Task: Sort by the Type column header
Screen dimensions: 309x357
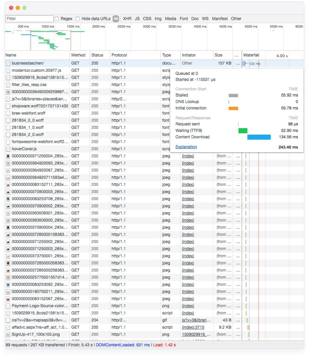Action: point(170,55)
